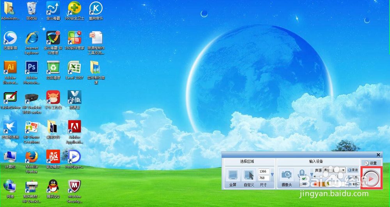Image resolution: width=390 pixels, height=207 pixels.
Task: Launch TabletDriver shortcut
Action: coord(10,100)
